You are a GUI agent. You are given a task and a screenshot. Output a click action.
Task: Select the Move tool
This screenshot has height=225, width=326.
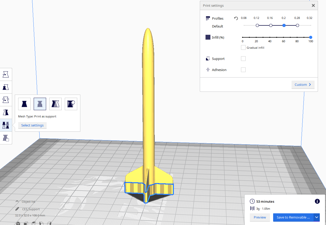(x=6, y=74)
